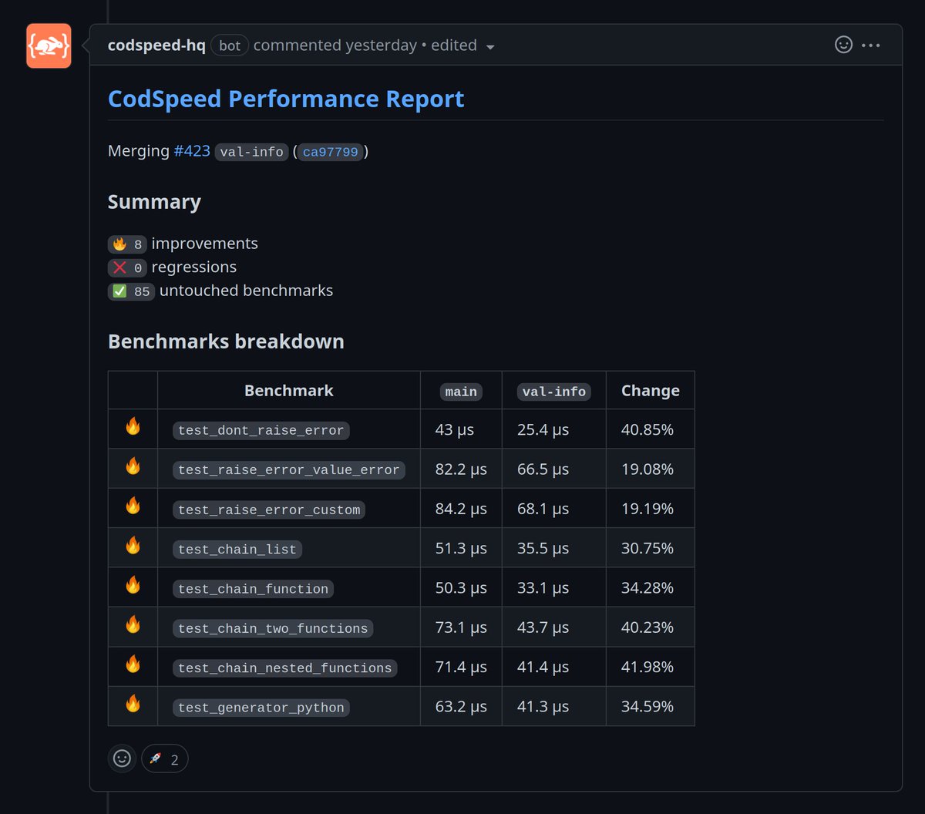Expand the edited history dropdown arrow

pos(489,46)
